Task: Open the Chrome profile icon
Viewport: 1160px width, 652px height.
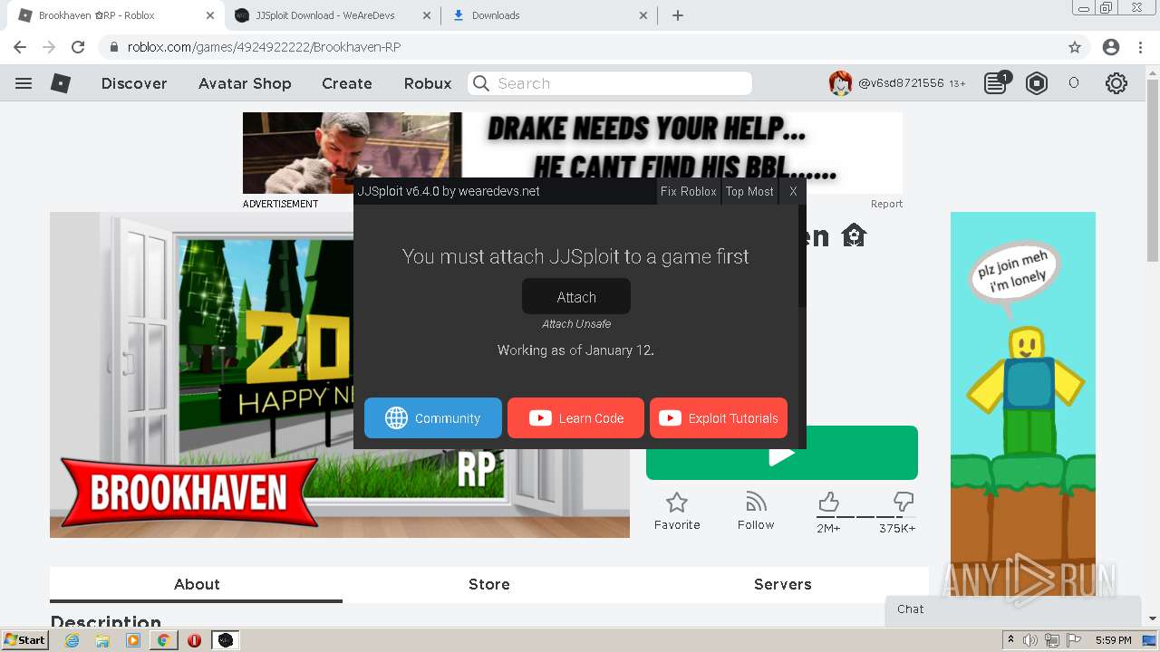Action: (1110, 47)
